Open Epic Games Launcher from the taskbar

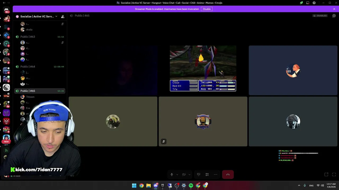click(163, 186)
